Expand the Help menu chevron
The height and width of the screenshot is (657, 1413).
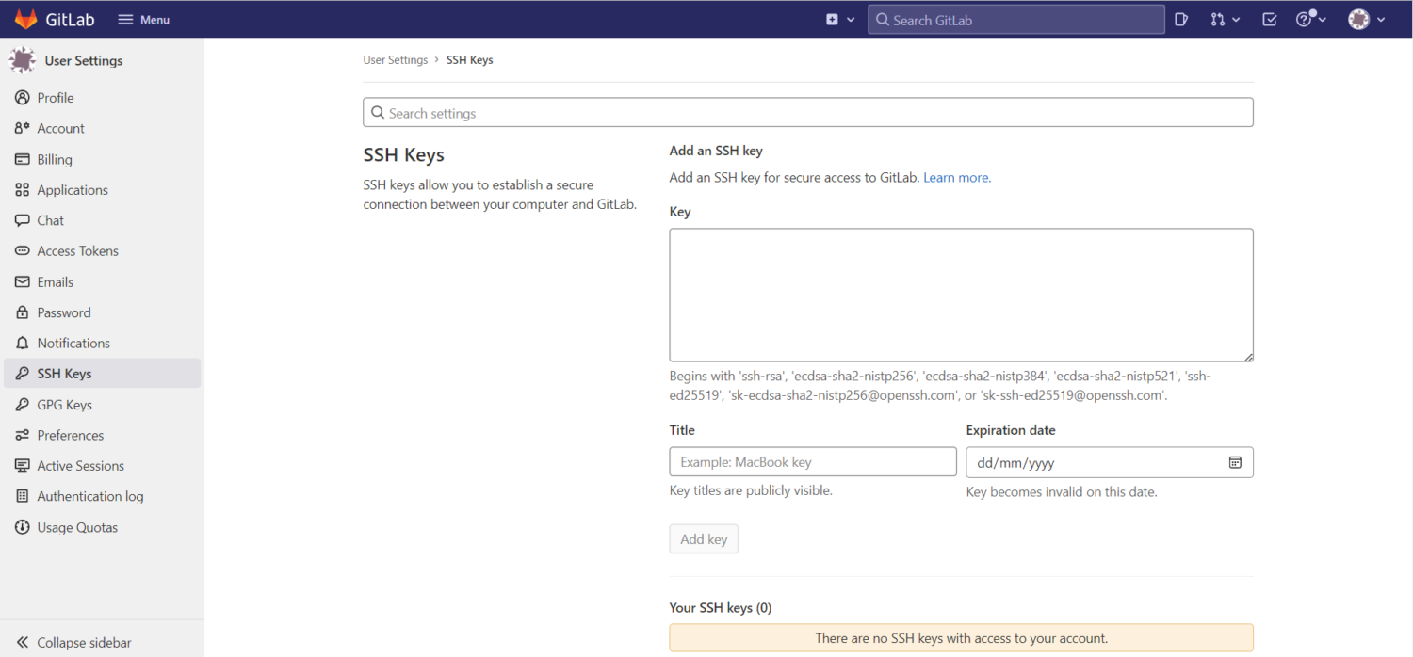[x=1323, y=19]
